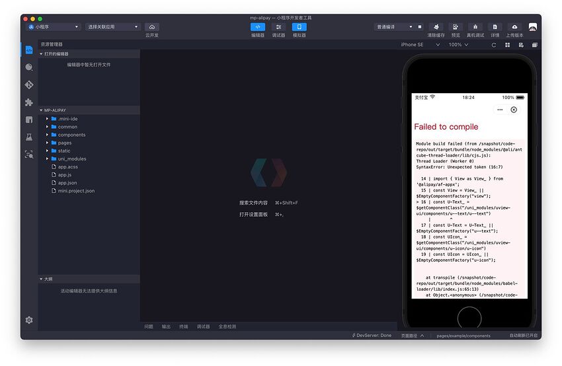Open the file explorer sidebar icon

29,50
